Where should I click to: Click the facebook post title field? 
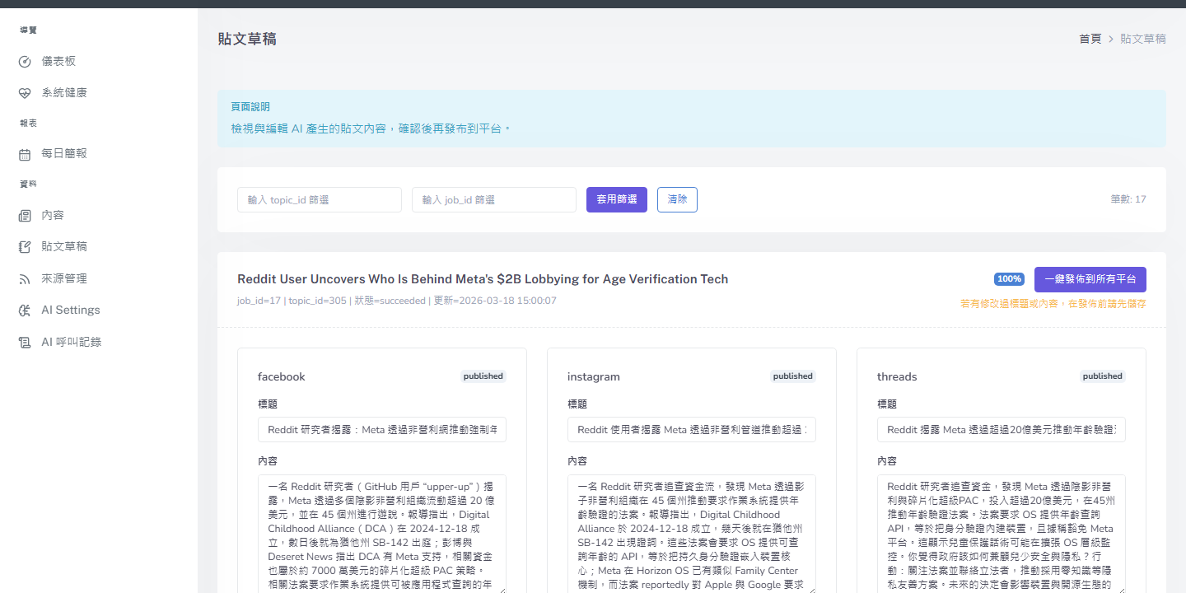(382, 430)
